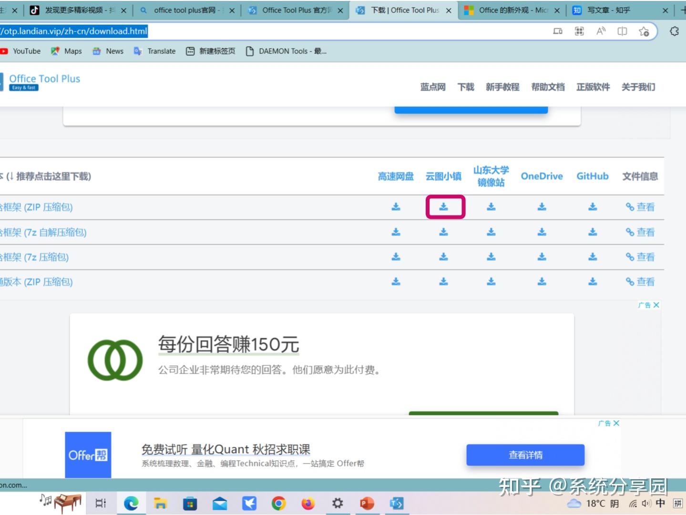Open Firefox from the taskbar
686x515 pixels.
[308, 503]
